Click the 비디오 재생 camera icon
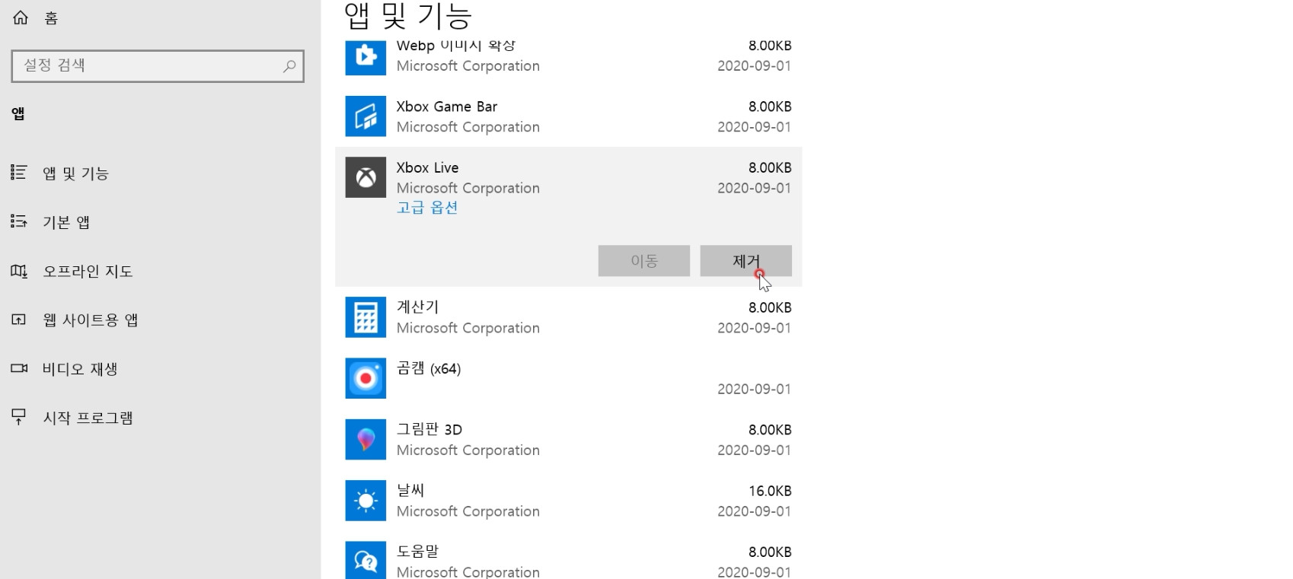This screenshot has width=1293, height=579. pyautogui.click(x=18, y=368)
